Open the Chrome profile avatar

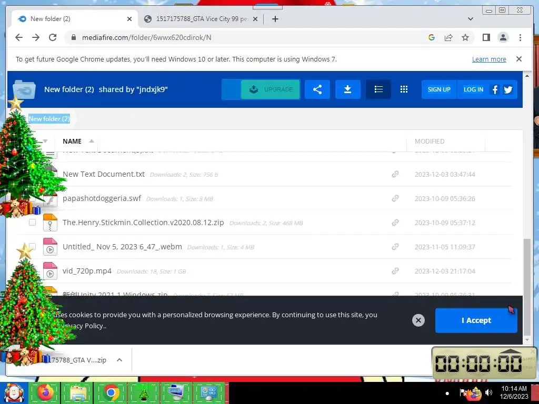coord(503,37)
